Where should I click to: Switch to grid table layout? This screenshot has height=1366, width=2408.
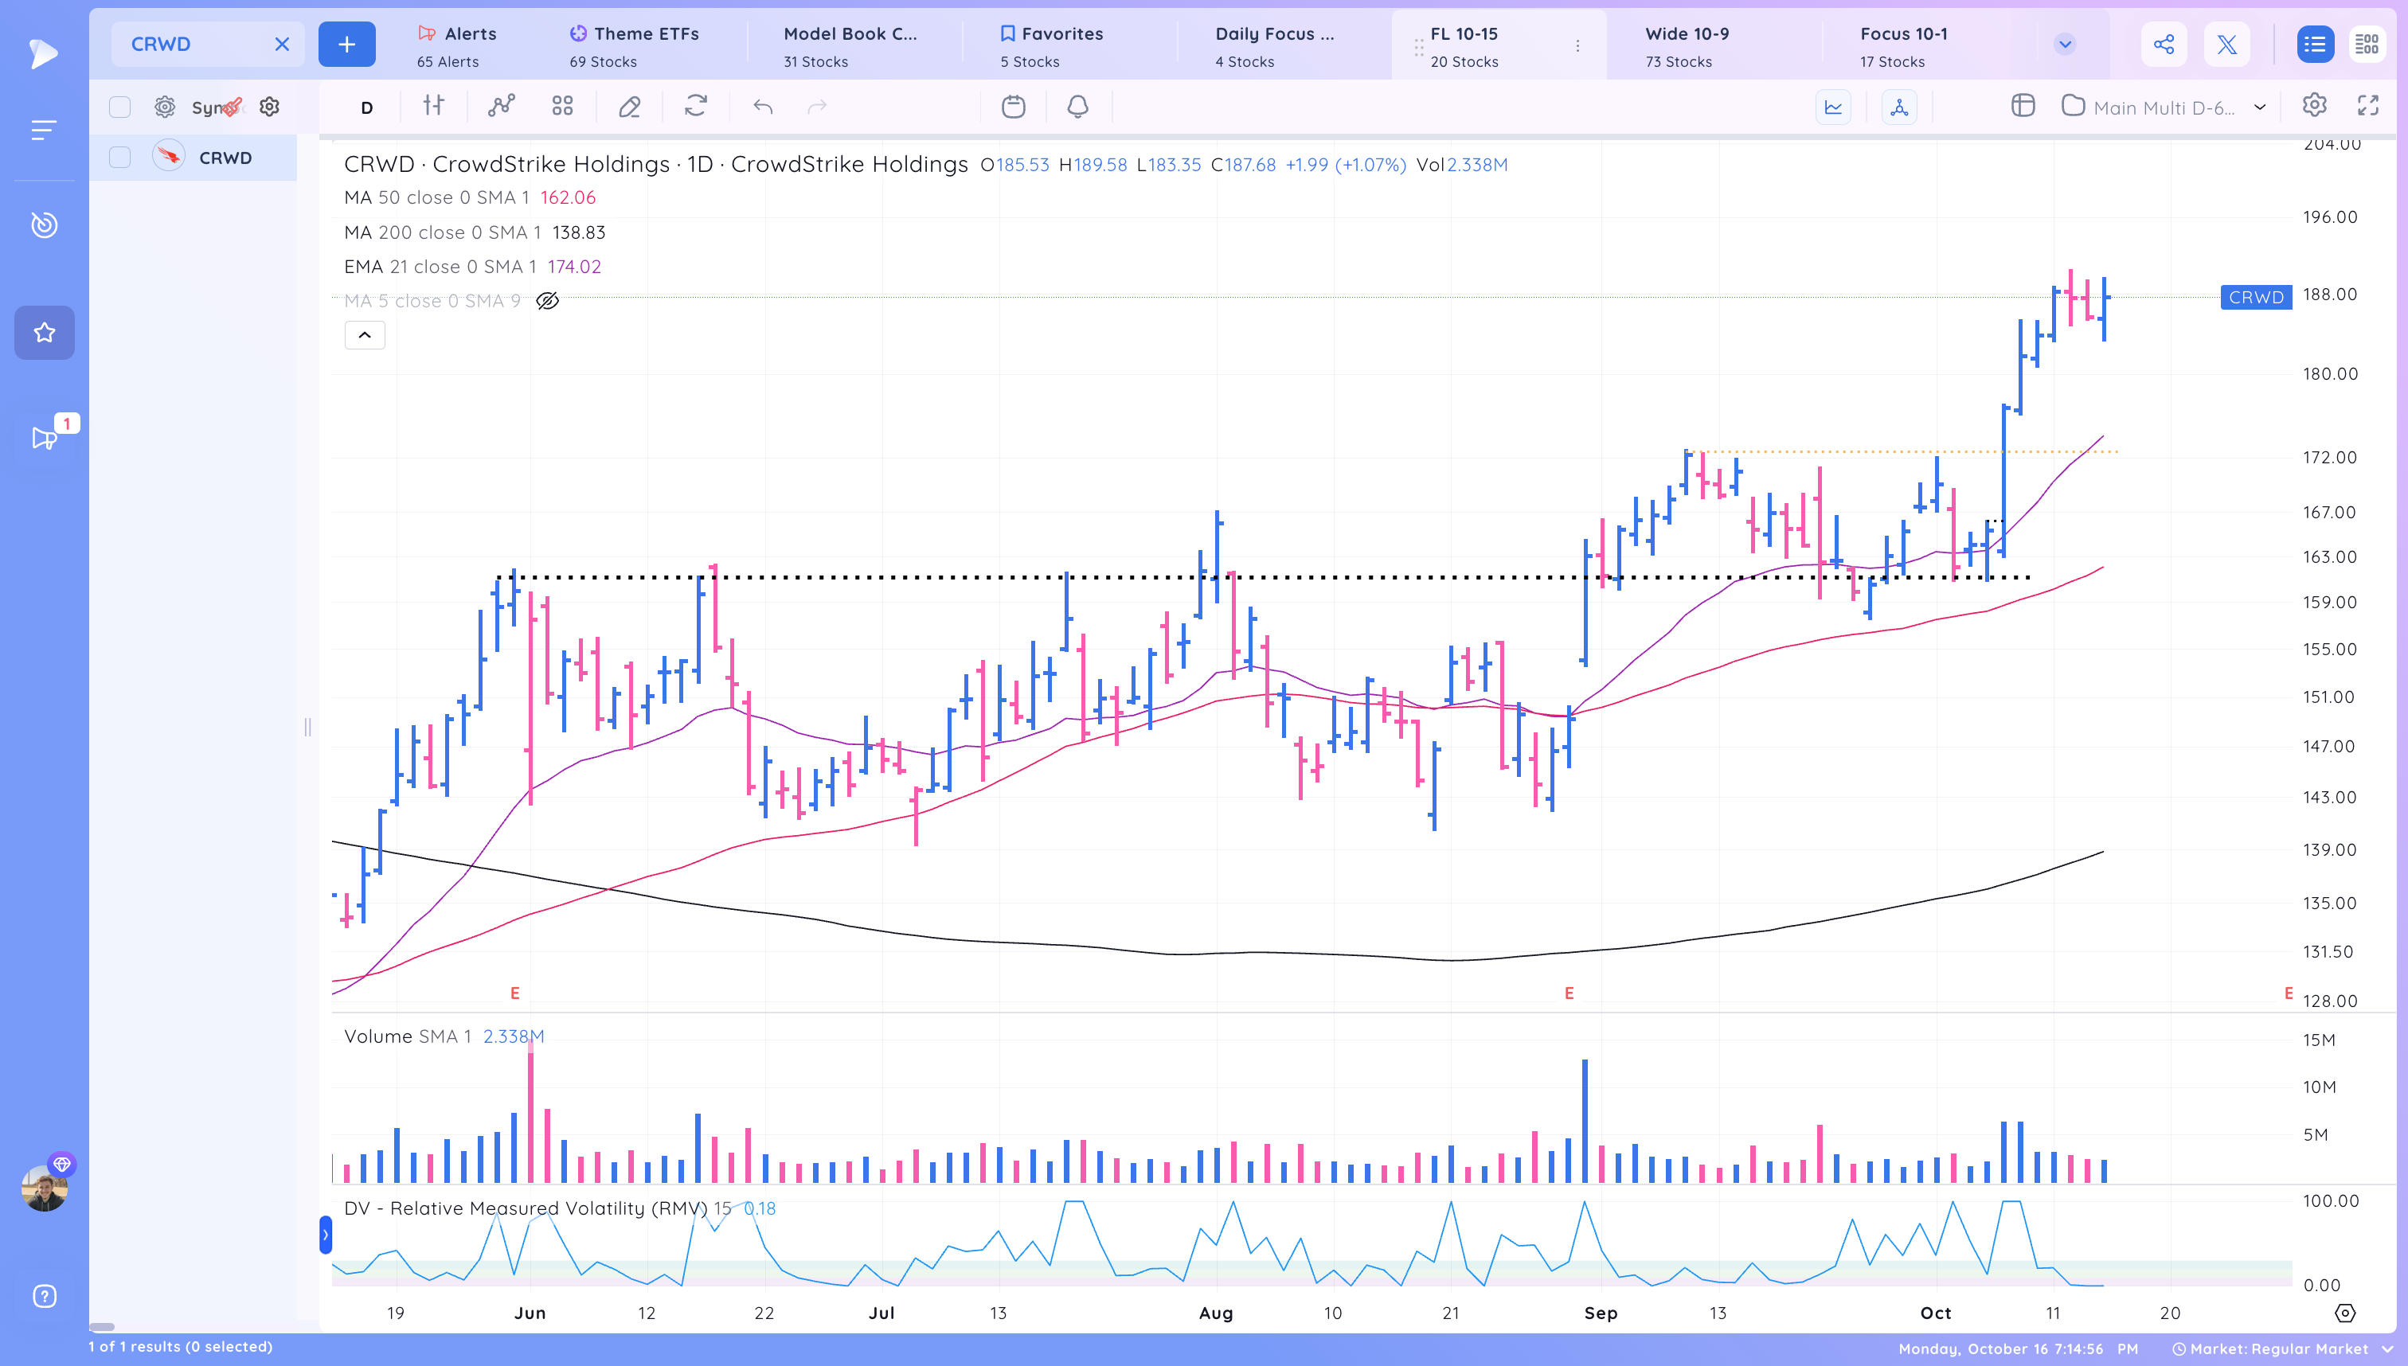coord(2367,44)
